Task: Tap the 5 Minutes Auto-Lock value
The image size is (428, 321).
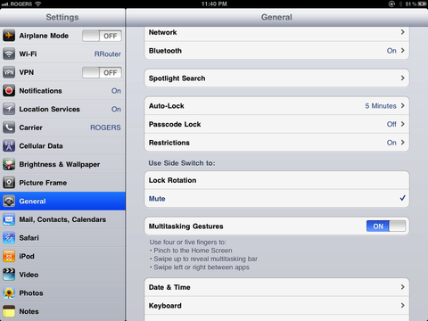Action: (x=381, y=106)
